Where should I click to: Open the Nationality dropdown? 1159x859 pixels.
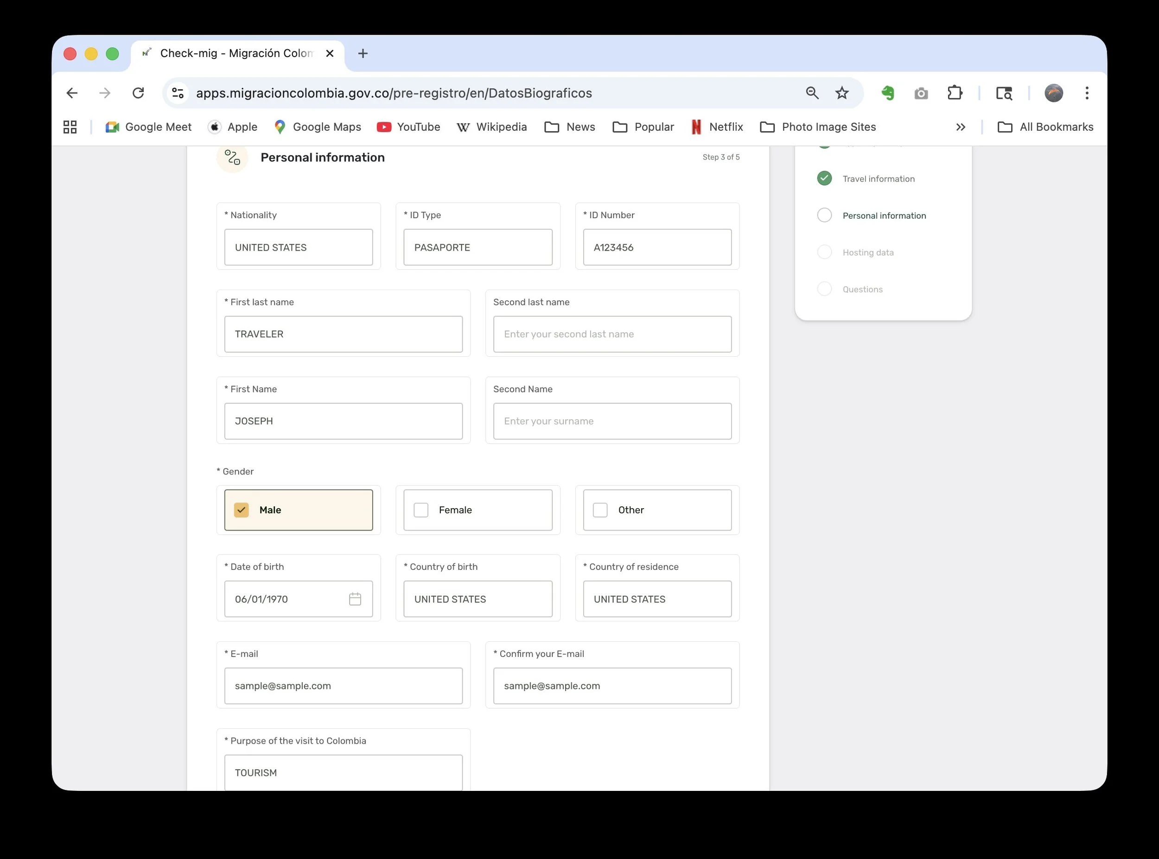tap(298, 247)
